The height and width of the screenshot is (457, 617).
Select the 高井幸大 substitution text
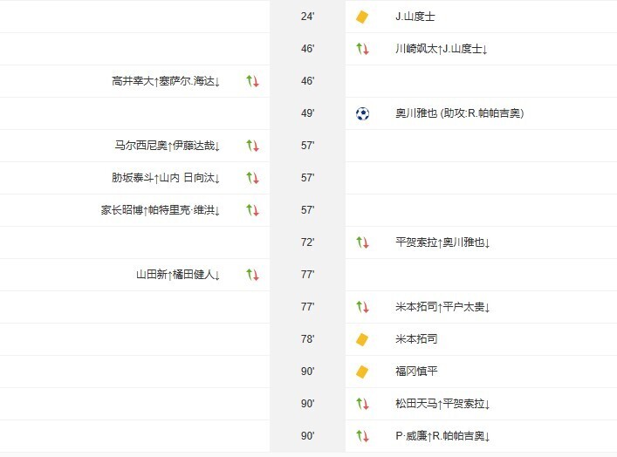(166, 81)
